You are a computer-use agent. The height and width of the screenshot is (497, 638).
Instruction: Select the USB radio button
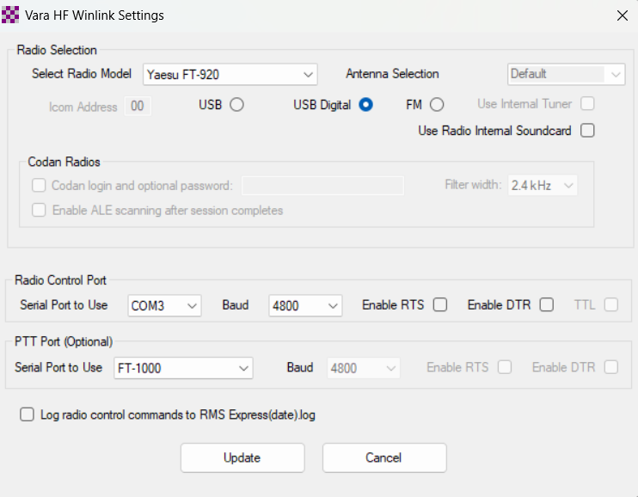click(x=236, y=105)
